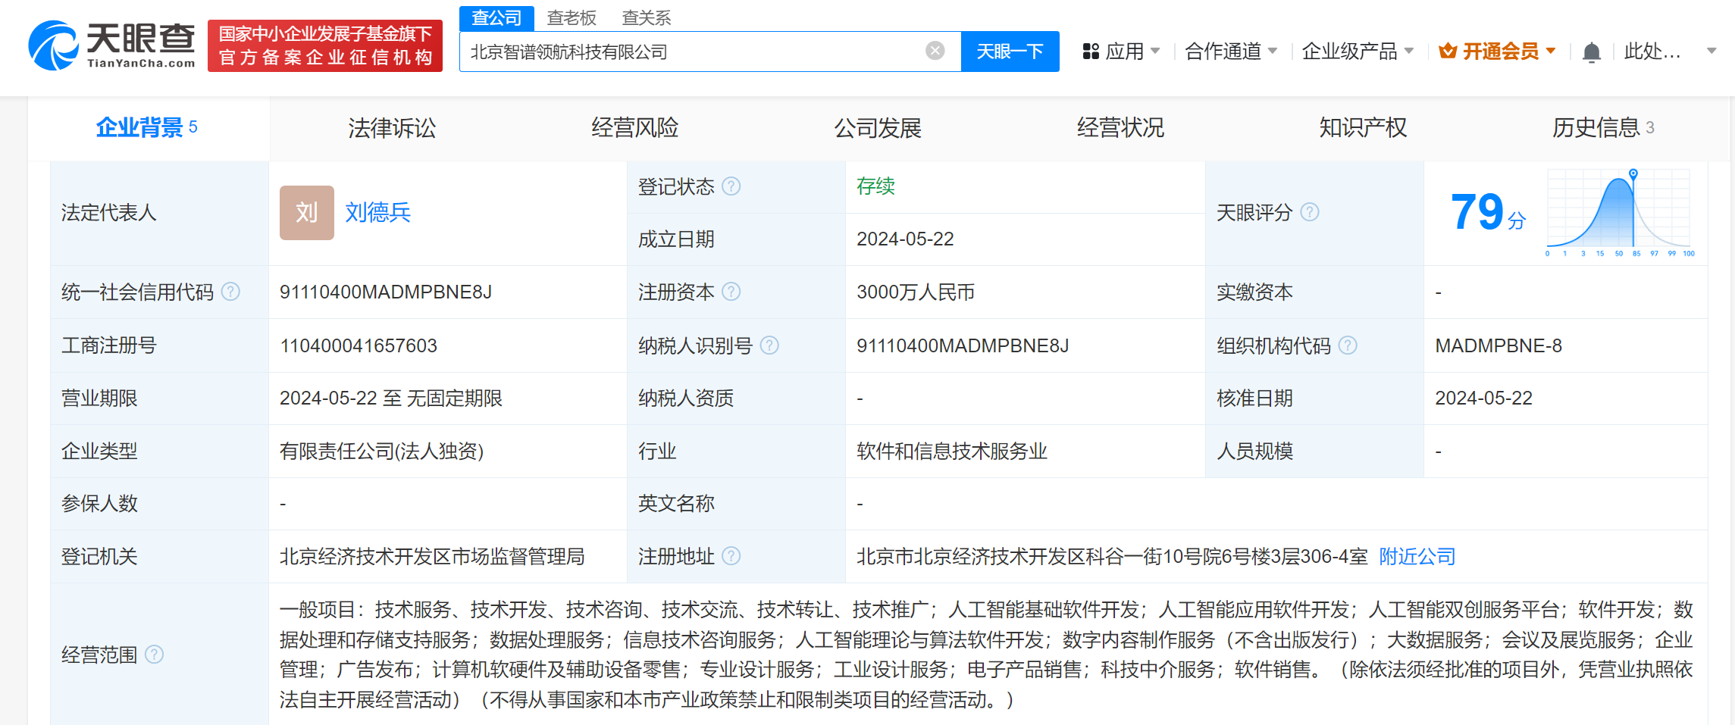
Task: Open help icon next to 注册资本
Action: (731, 292)
